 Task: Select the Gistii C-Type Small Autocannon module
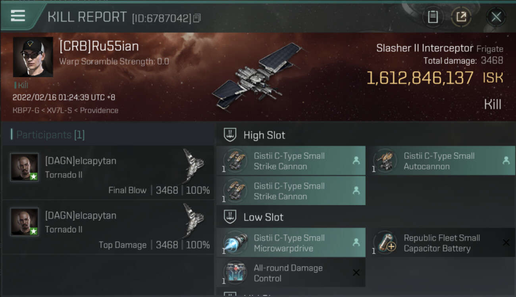click(441, 161)
